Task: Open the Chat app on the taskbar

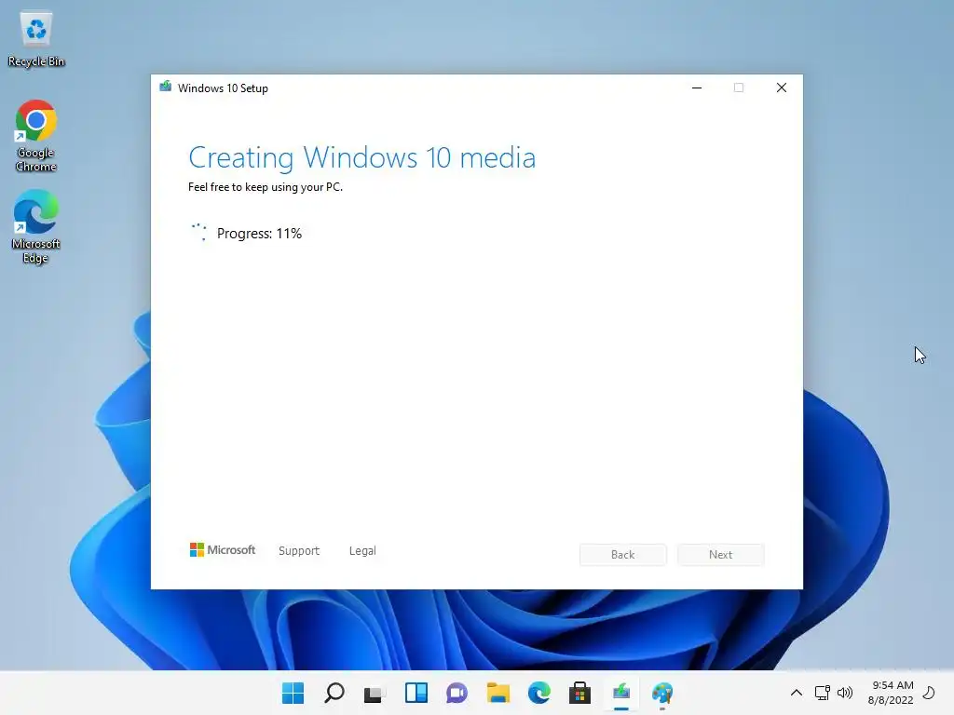Action: pyautogui.click(x=457, y=693)
